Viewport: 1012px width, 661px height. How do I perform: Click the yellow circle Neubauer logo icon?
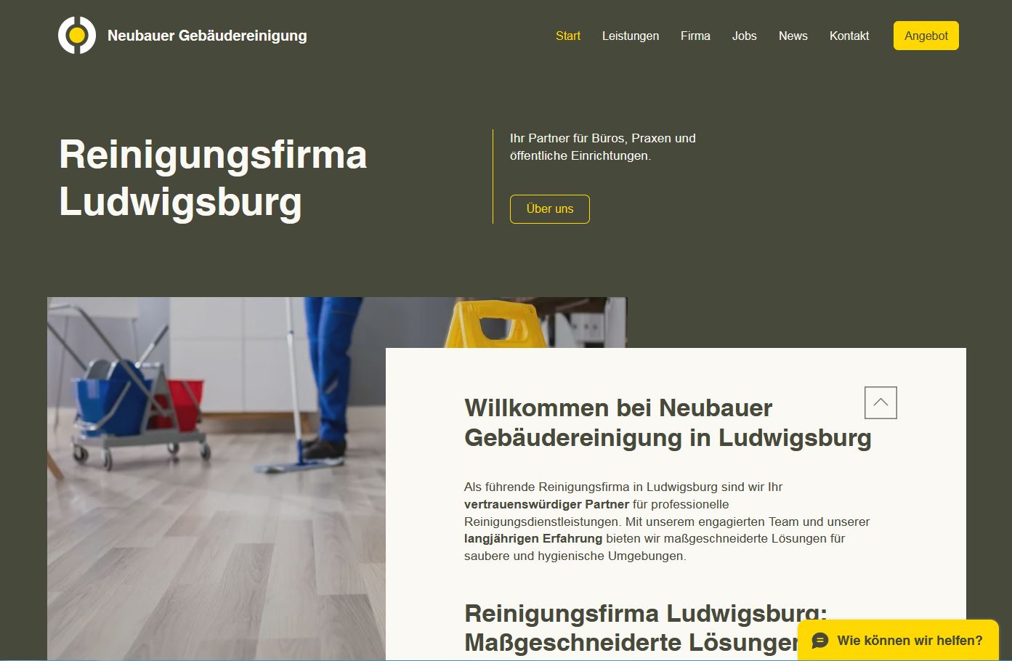77,35
